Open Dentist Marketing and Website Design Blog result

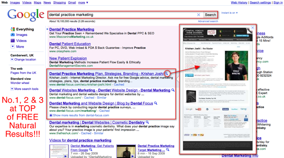[x=101, y=103]
